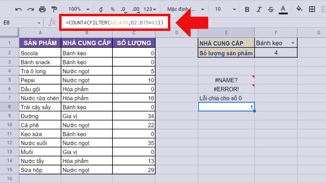
Task: Toggle strikethrough formatting
Action: pos(271,9)
